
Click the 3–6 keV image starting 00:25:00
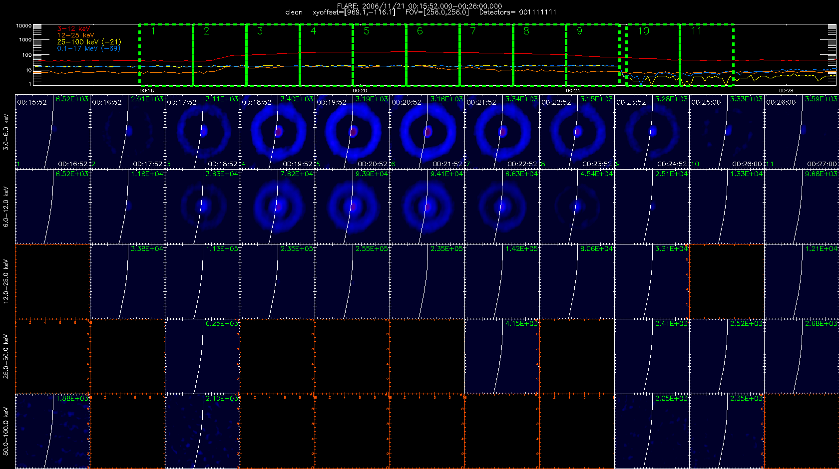[x=727, y=132]
